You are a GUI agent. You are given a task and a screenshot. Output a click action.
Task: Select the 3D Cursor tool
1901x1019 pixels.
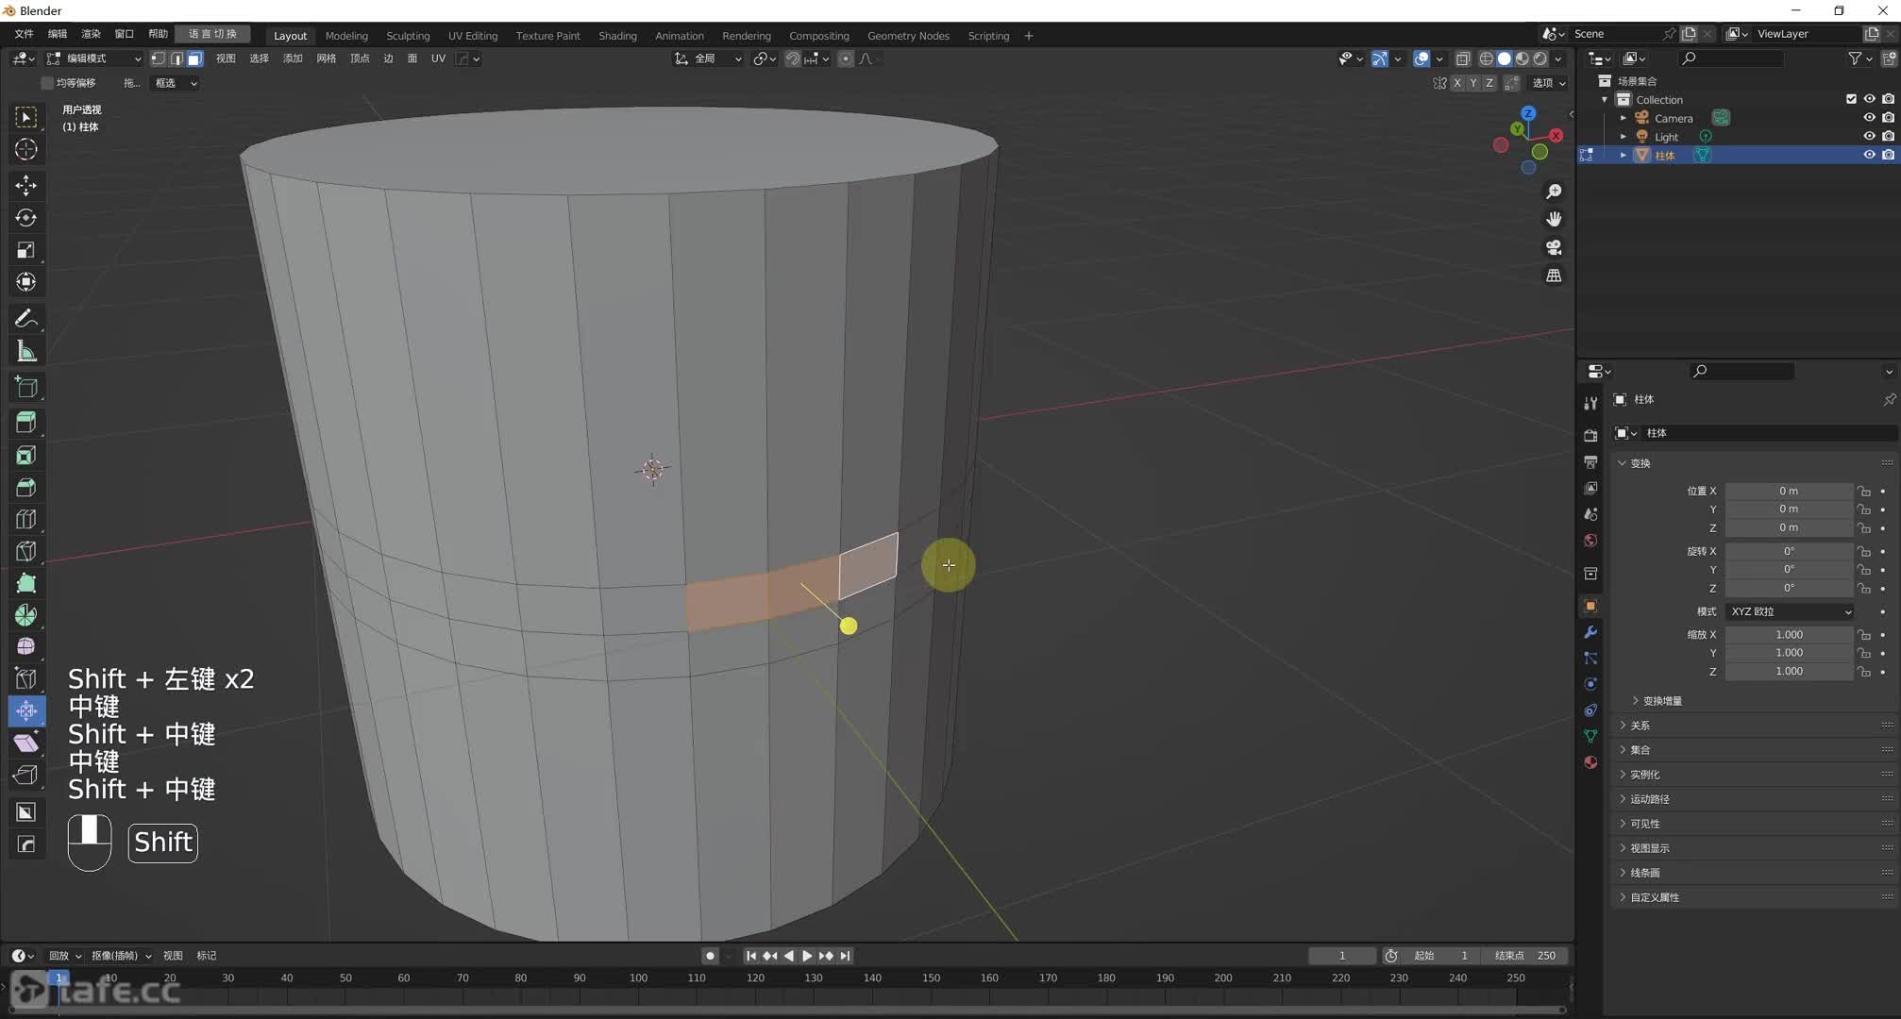click(26, 149)
